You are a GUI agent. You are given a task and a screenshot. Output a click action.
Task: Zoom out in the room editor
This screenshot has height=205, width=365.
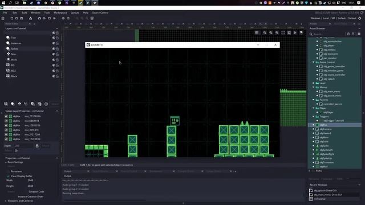click(x=265, y=33)
